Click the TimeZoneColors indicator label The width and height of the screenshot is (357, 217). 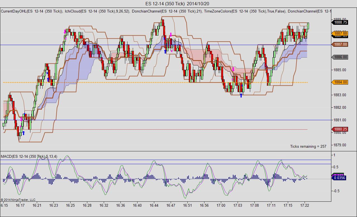(x=245, y=11)
